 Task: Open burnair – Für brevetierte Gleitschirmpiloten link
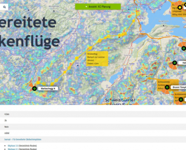click(x=23, y=139)
